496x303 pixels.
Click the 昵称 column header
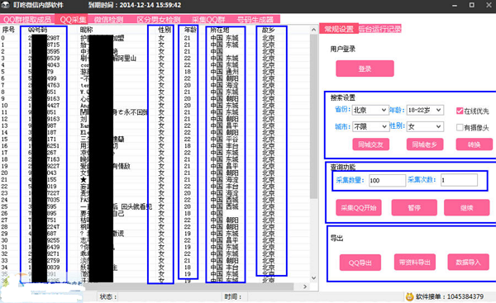coord(86,30)
